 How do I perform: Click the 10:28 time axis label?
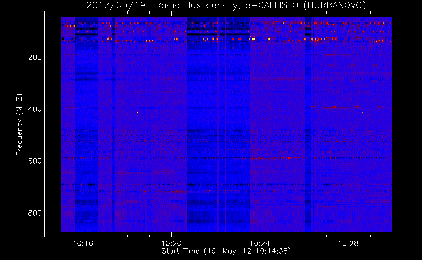(x=348, y=244)
